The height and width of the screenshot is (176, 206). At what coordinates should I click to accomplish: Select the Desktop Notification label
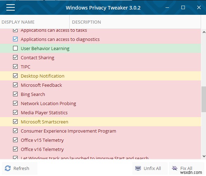tap(43, 76)
